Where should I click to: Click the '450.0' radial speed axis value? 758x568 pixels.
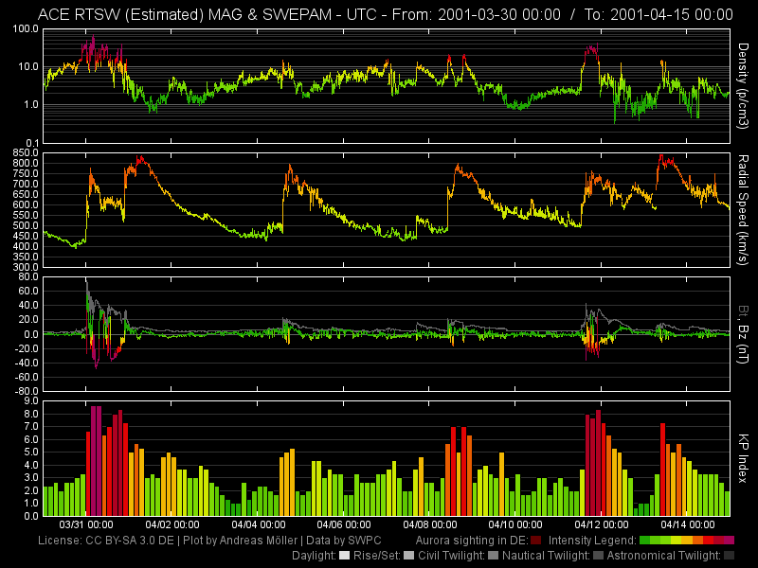coord(26,236)
